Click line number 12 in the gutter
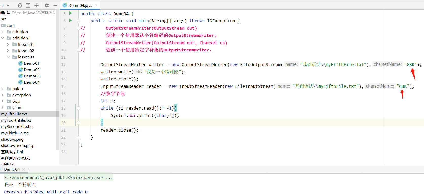Screen dimensions: 424x195 [63, 64]
